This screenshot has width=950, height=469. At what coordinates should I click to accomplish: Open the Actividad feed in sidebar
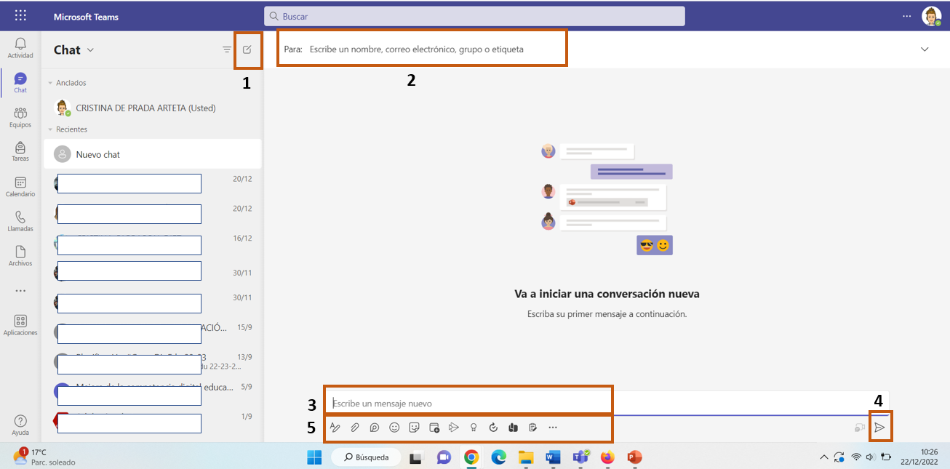20,48
